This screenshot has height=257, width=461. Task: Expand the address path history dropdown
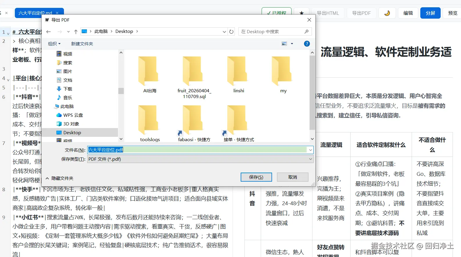coord(224,32)
